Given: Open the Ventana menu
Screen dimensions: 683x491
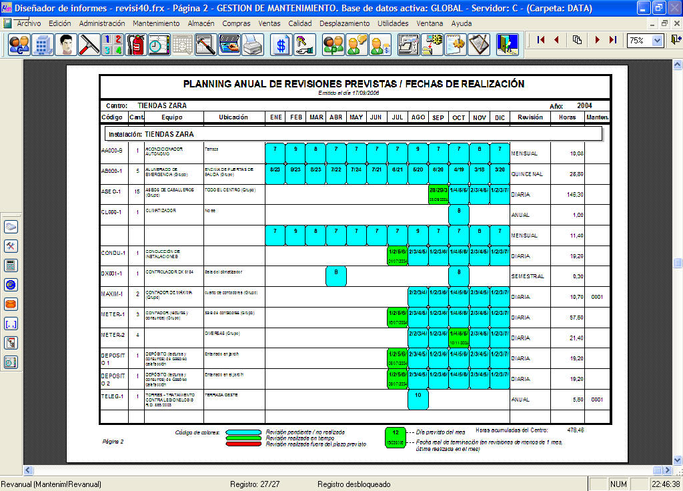Looking at the screenshot, I should (x=430, y=23).
